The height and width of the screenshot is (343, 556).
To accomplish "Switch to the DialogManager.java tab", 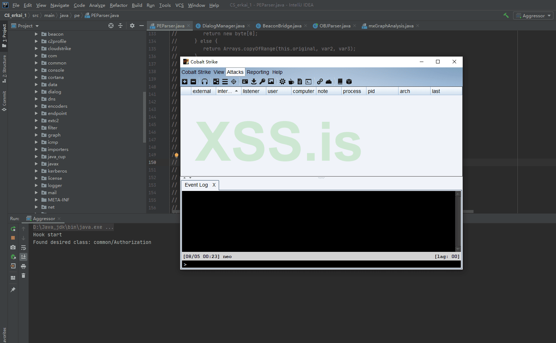I will point(223,26).
